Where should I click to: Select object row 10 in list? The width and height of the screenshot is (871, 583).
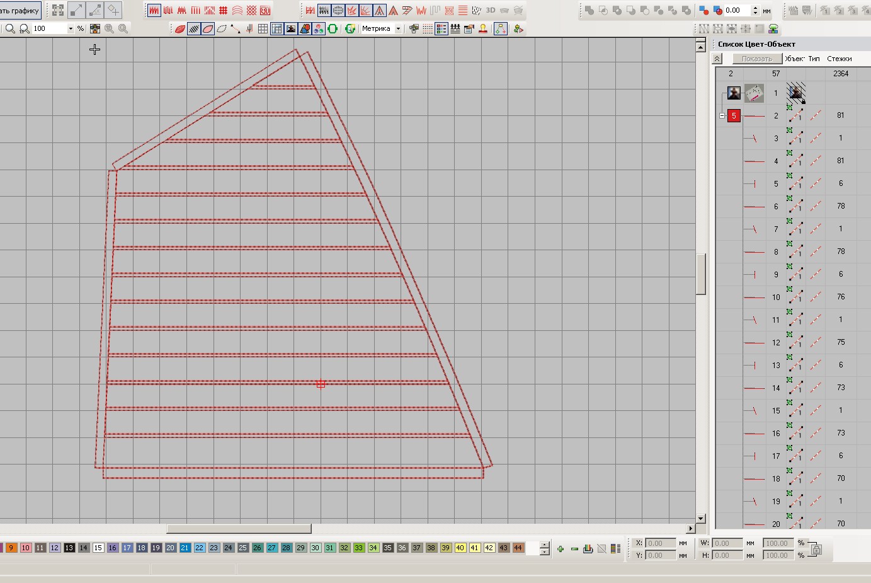(792, 297)
